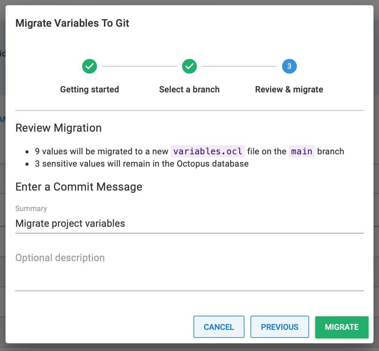Click the Getting started step label

89,89
